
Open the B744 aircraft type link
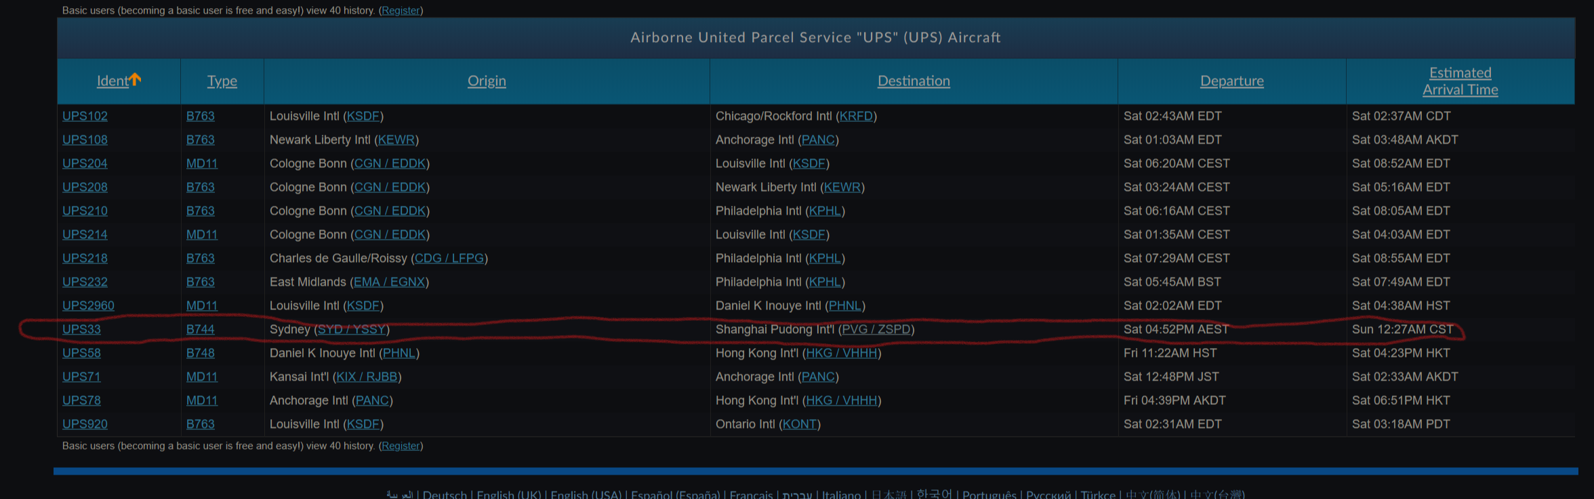[200, 329]
